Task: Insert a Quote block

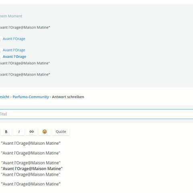Action: pos(61,131)
